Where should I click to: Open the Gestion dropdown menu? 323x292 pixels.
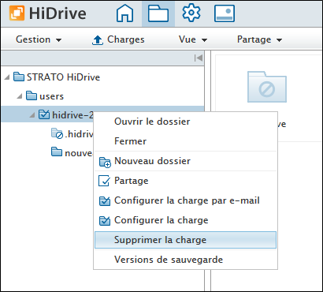[39, 39]
